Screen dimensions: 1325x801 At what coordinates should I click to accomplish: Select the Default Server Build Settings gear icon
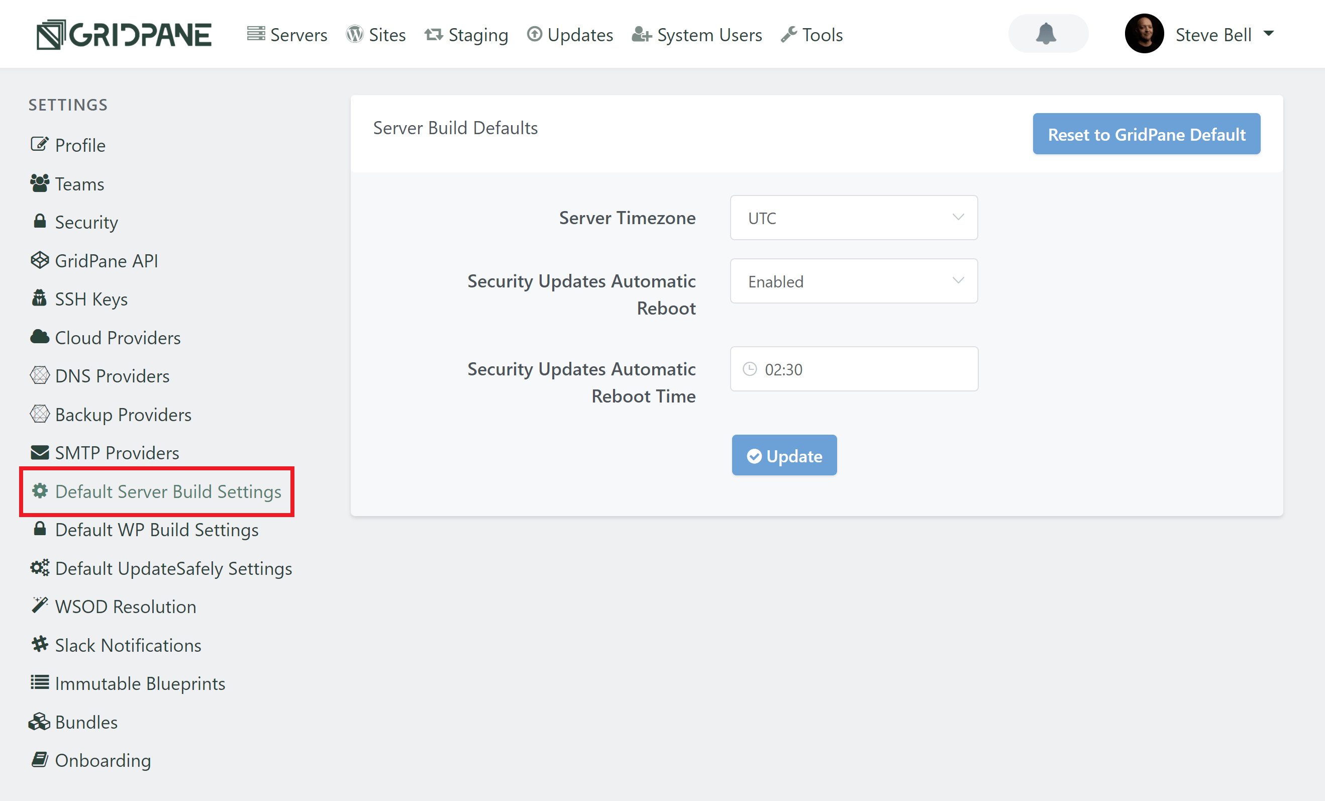[40, 491]
